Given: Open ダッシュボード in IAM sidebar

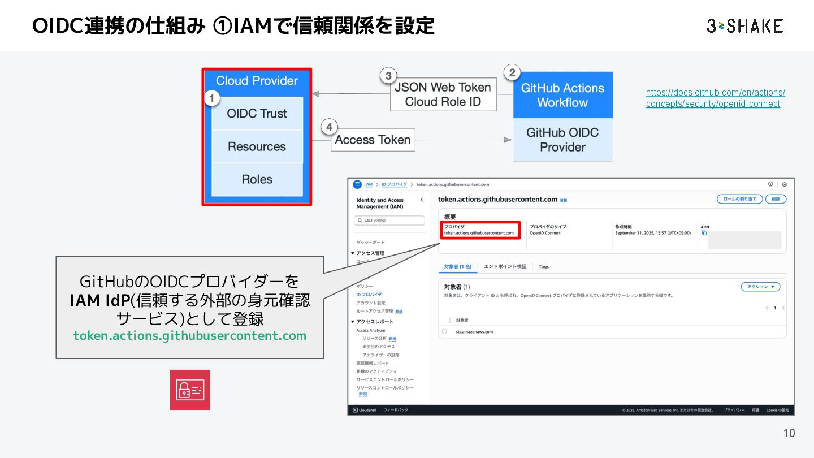Looking at the screenshot, I should click(370, 242).
